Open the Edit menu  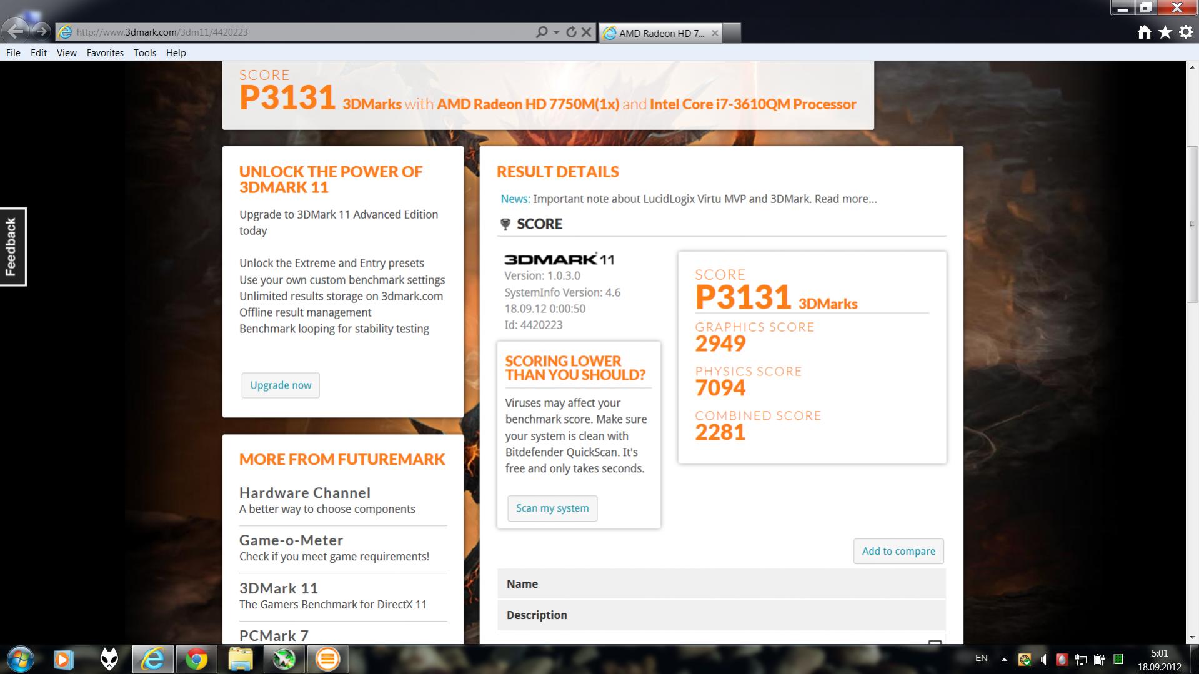coord(39,53)
